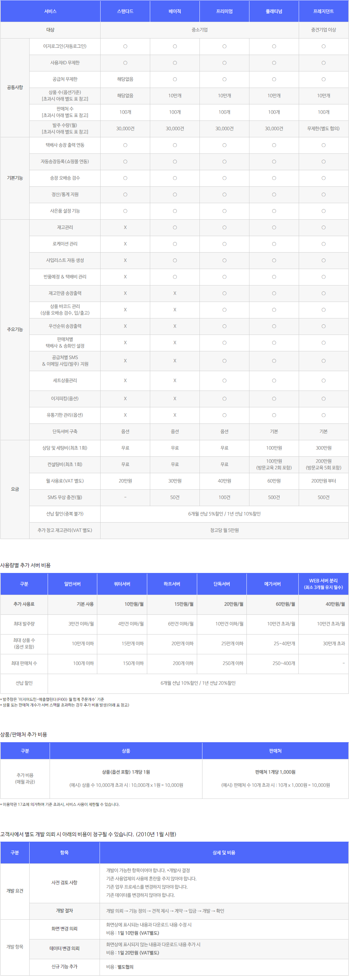This screenshot has width=349, height=976.
Task: Click the 신규 기능 추가 row label
Action: click(x=64, y=966)
